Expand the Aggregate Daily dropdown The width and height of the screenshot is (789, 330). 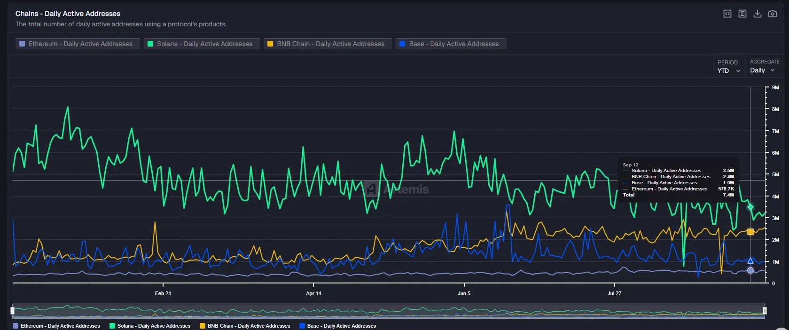762,70
